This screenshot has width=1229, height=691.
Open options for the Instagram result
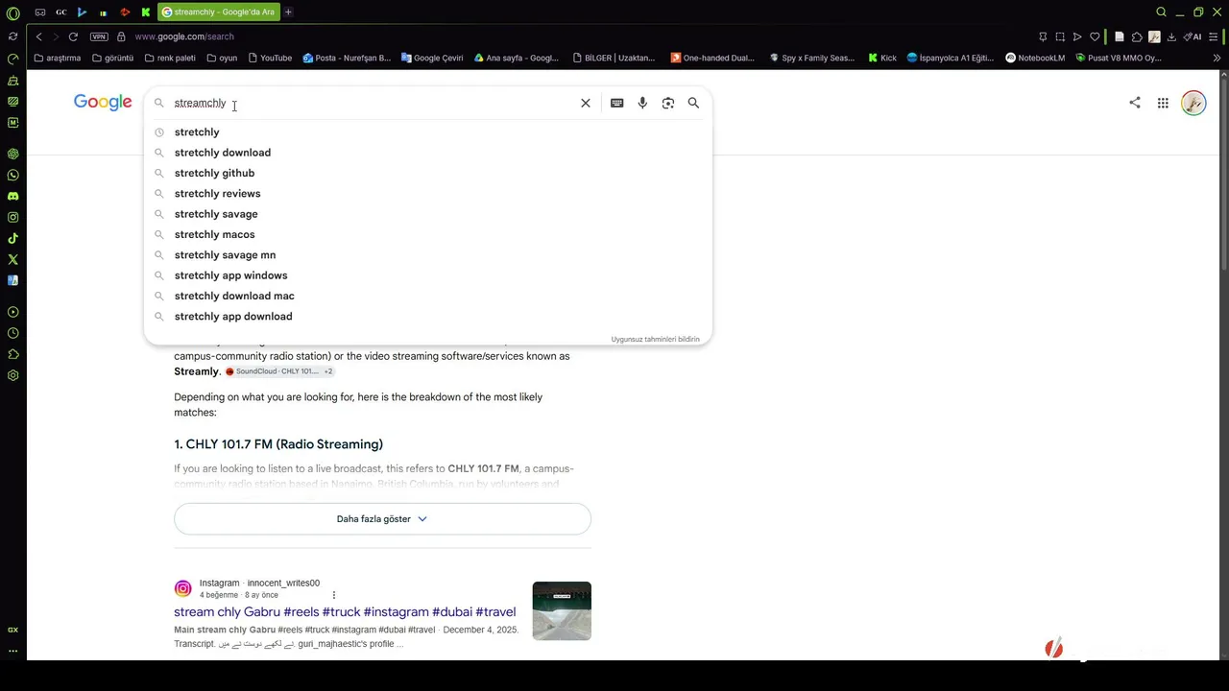[334, 595]
